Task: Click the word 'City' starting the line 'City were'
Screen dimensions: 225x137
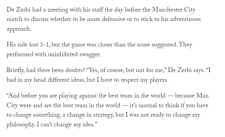Action: coord(12,105)
